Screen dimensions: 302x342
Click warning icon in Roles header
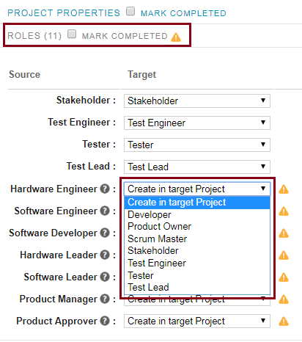[x=176, y=37]
